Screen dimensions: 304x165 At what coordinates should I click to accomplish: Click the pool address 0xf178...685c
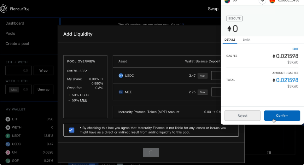(77, 71)
